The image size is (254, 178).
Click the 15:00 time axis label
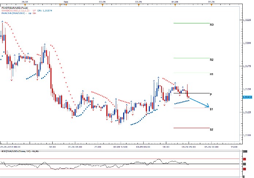pos(234,147)
